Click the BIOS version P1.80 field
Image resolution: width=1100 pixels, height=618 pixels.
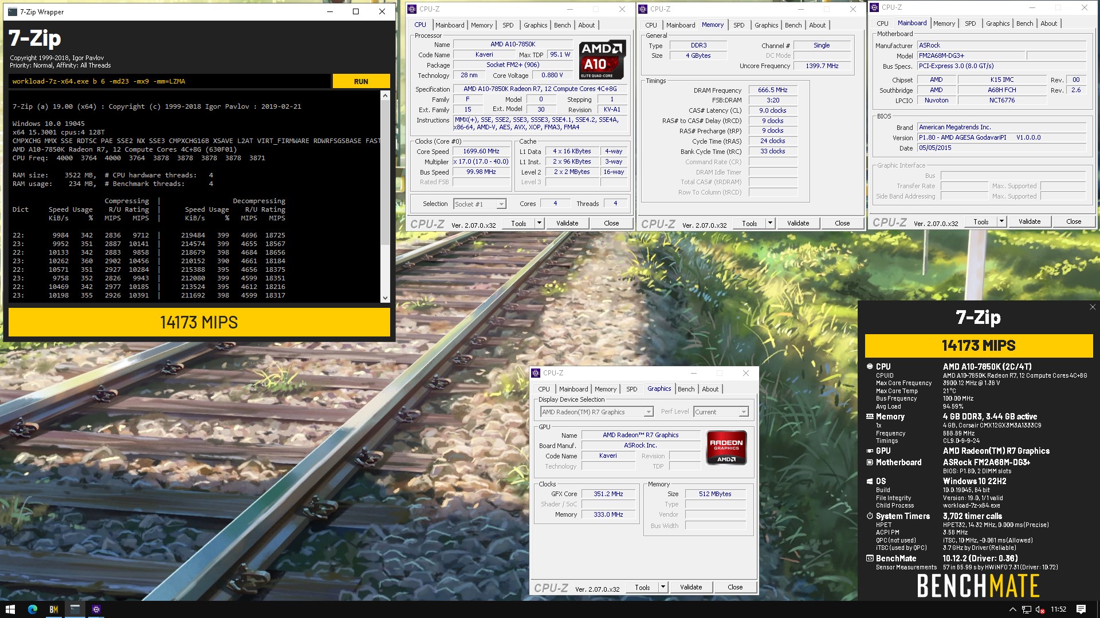(x=1001, y=138)
